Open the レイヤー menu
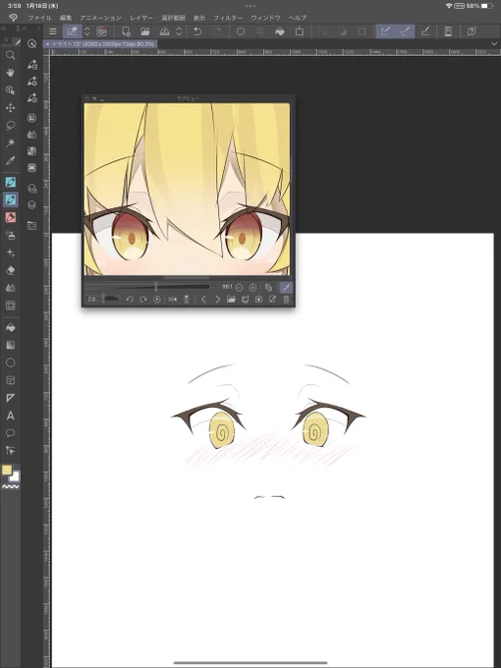Screen dimensions: 501x668 (141, 18)
